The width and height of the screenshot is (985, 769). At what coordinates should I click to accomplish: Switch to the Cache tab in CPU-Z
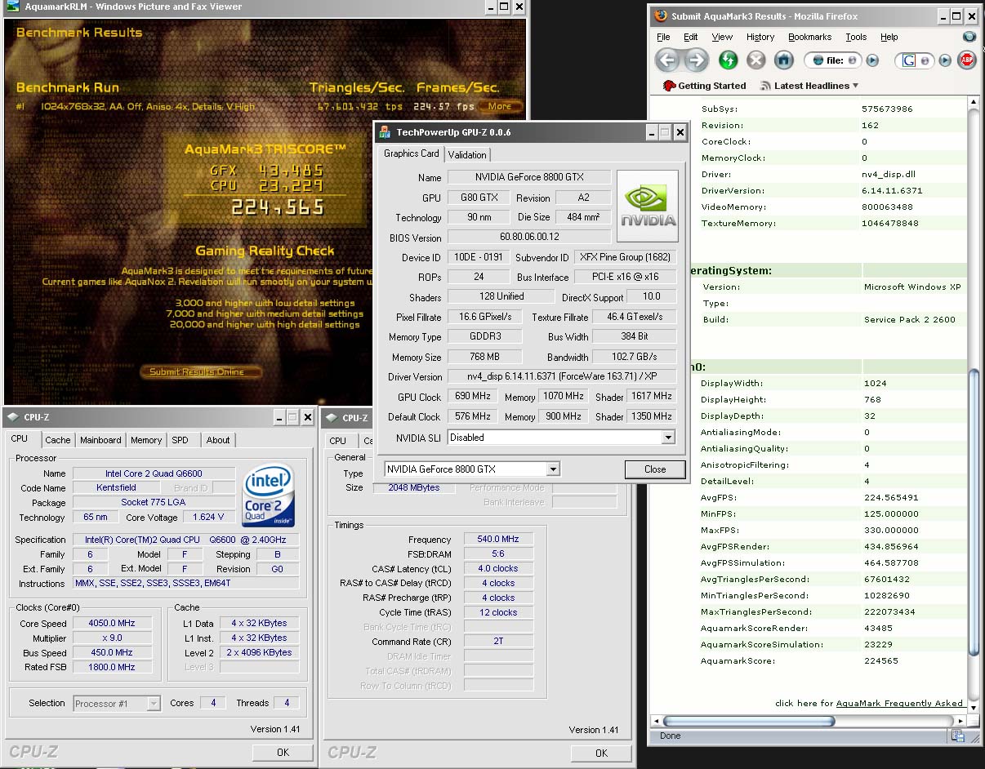[58, 440]
